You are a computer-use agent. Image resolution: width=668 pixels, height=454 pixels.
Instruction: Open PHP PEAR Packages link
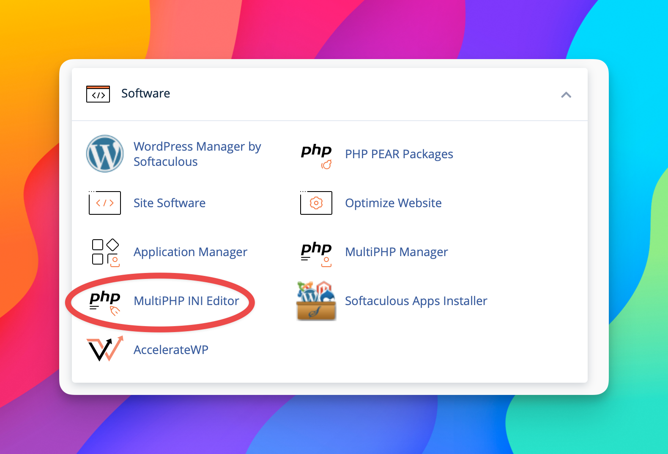click(x=399, y=154)
